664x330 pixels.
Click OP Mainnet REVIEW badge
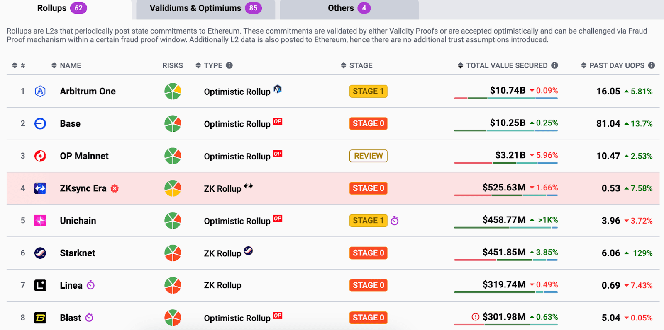pyautogui.click(x=368, y=156)
